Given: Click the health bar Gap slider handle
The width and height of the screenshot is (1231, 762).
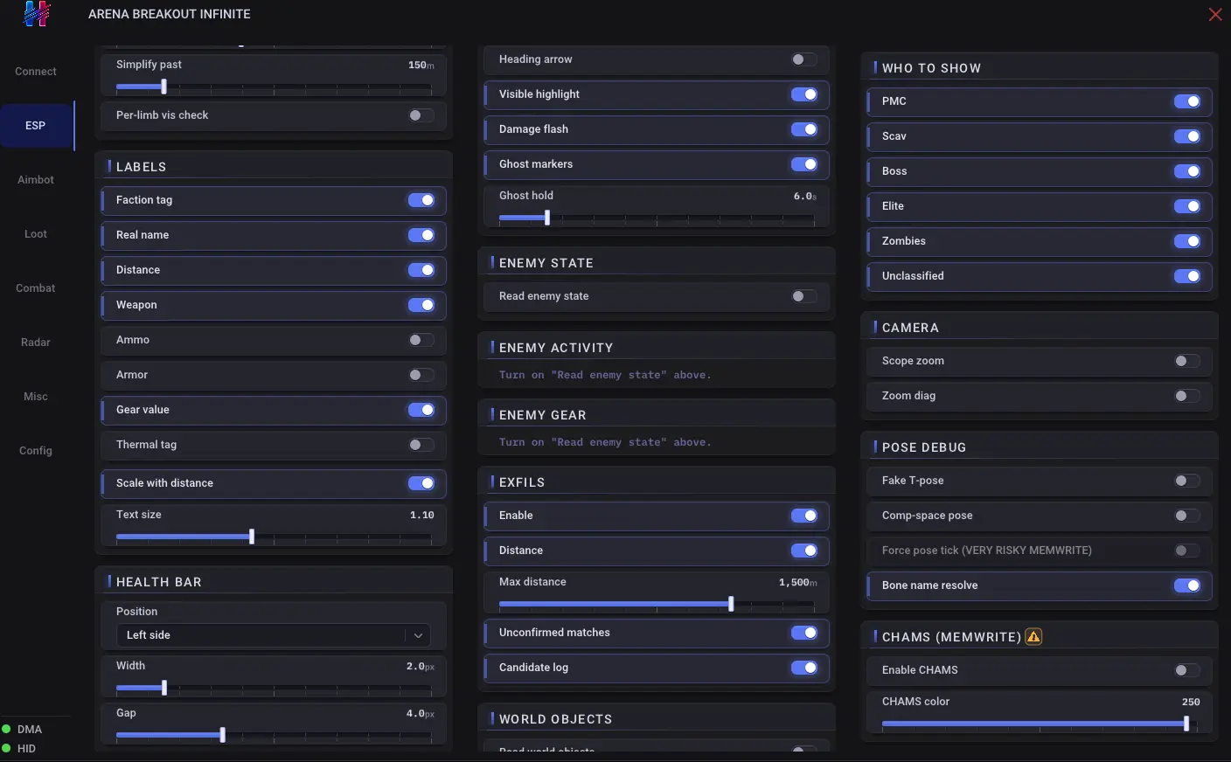Looking at the screenshot, I should point(223,735).
